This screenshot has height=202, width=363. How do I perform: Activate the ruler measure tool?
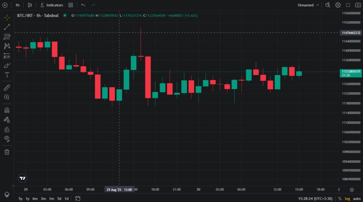[7, 87]
